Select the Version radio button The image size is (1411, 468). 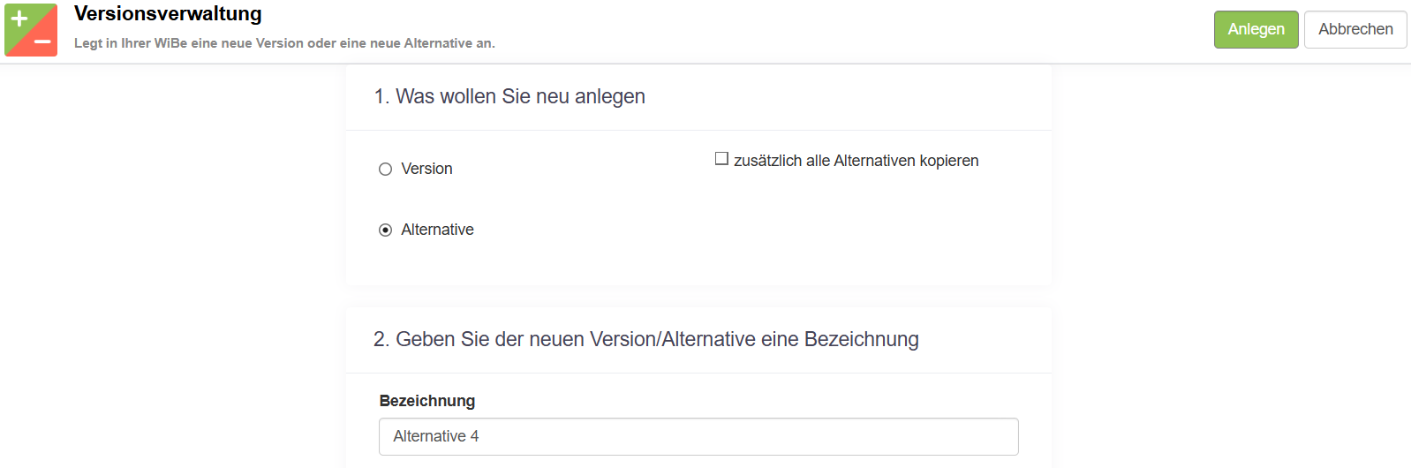pyautogui.click(x=385, y=170)
